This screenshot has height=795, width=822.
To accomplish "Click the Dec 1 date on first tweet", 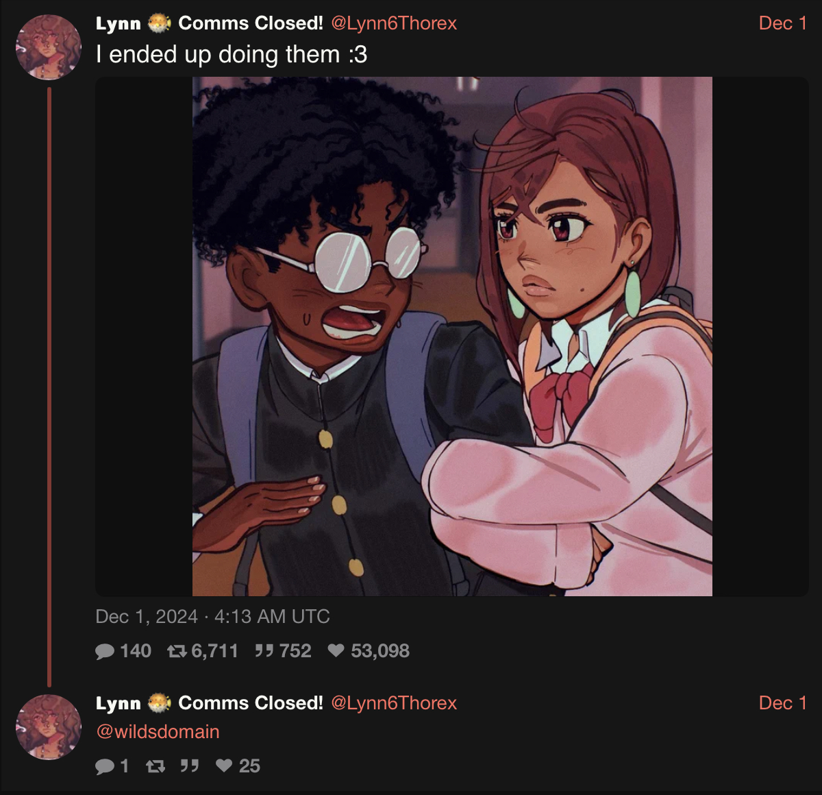I will [x=783, y=23].
